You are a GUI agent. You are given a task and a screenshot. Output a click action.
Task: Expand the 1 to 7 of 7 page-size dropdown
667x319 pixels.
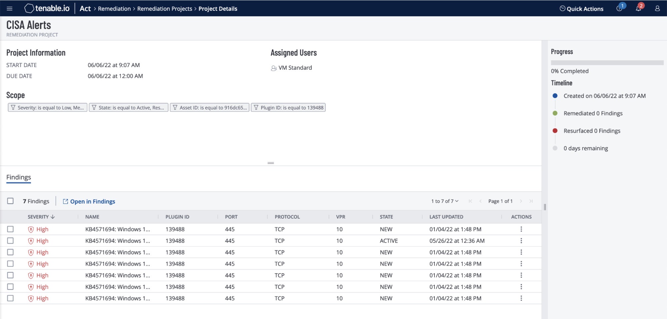pos(445,201)
